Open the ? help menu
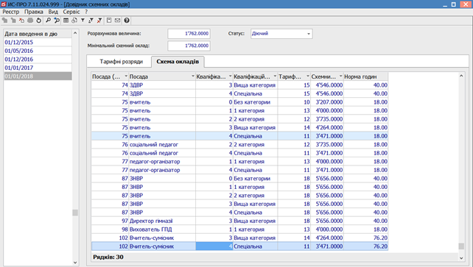Image resolution: width=473 pixels, height=267 pixels. (x=86, y=12)
